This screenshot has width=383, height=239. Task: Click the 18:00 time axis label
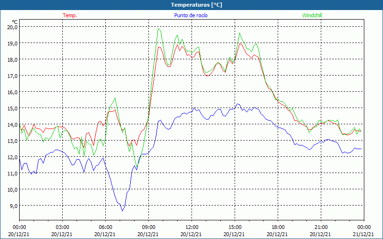point(278,227)
